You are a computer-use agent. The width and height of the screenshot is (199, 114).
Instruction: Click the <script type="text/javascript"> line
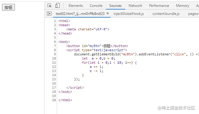(x=96, y=50)
